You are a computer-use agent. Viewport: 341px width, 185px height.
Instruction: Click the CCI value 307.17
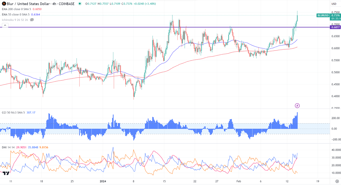coord(31,113)
